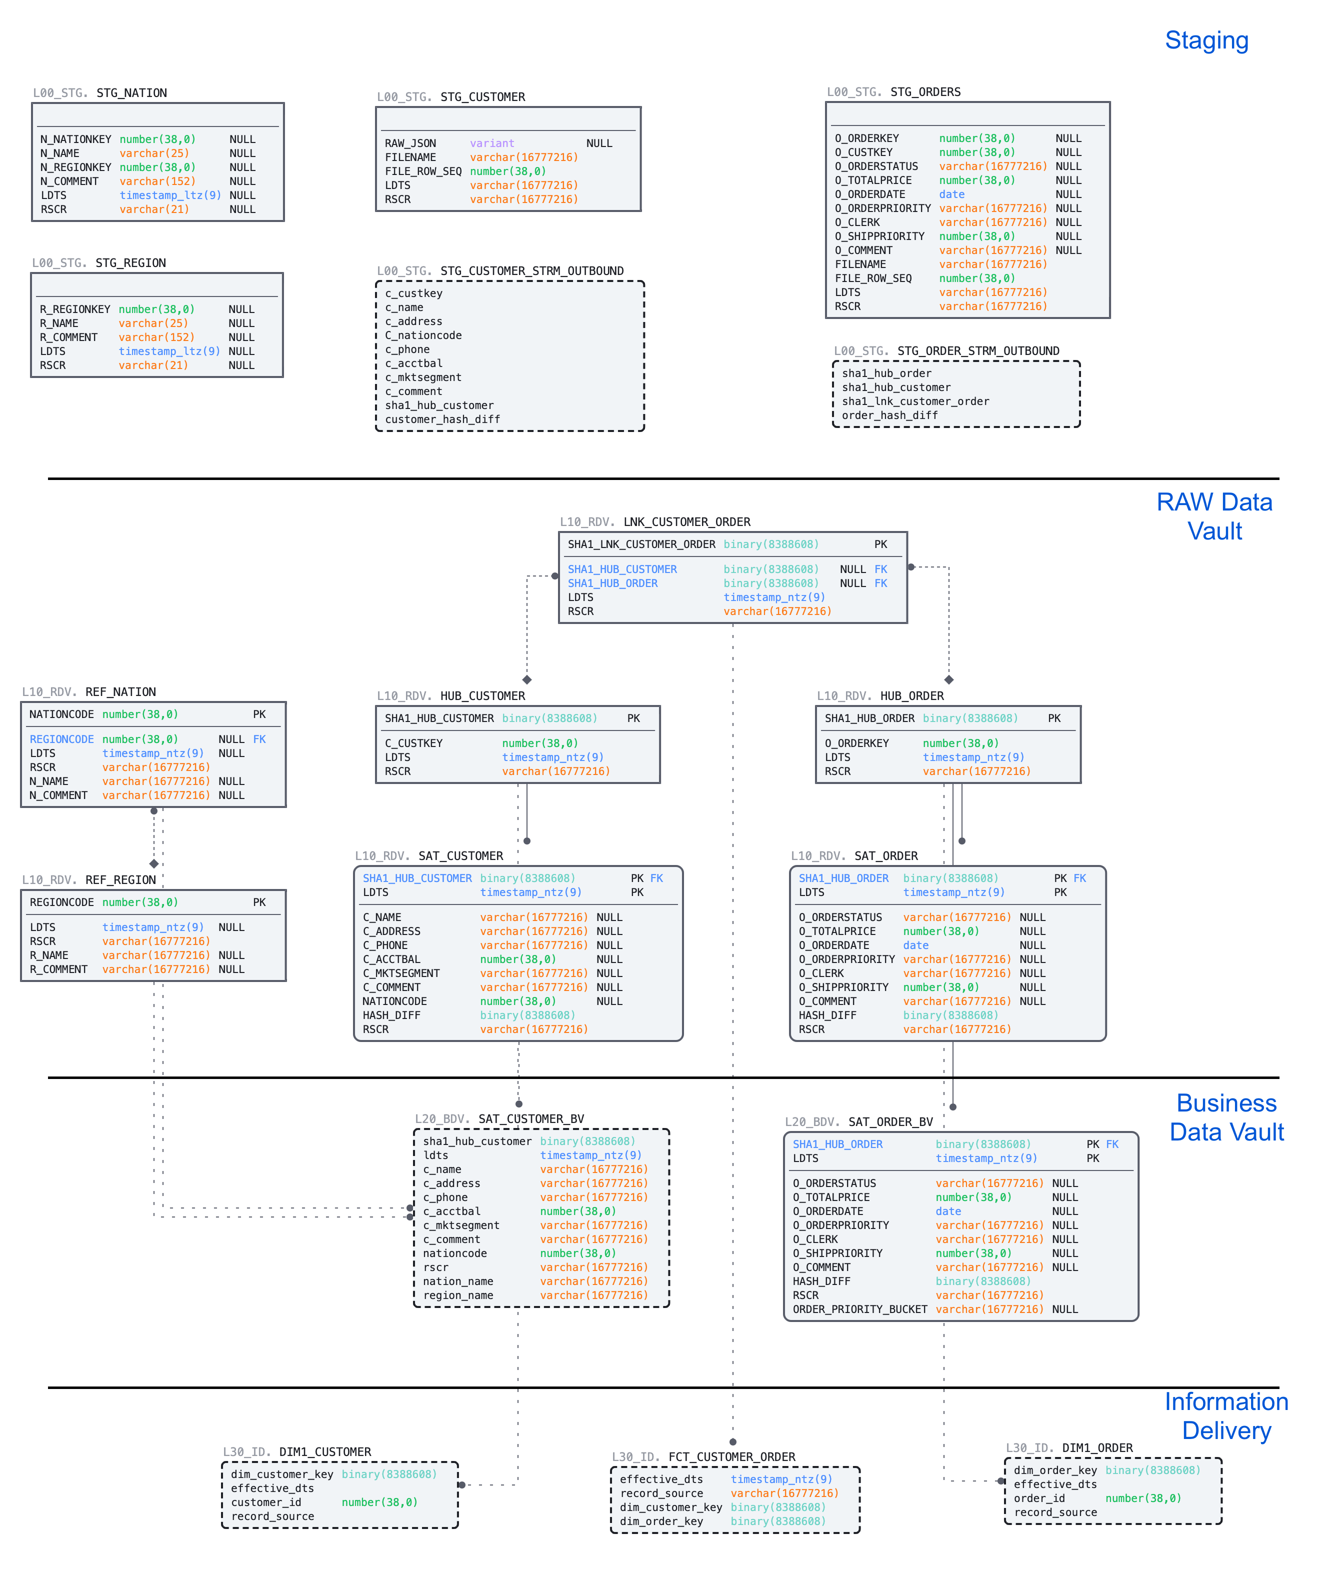This screenshot has width=1323, height=1574.
Task: Select SHA1_HUB_CUSTOMER foreign key in LNK_CUSTOMER_ORDER
Action: click(622, 569)
